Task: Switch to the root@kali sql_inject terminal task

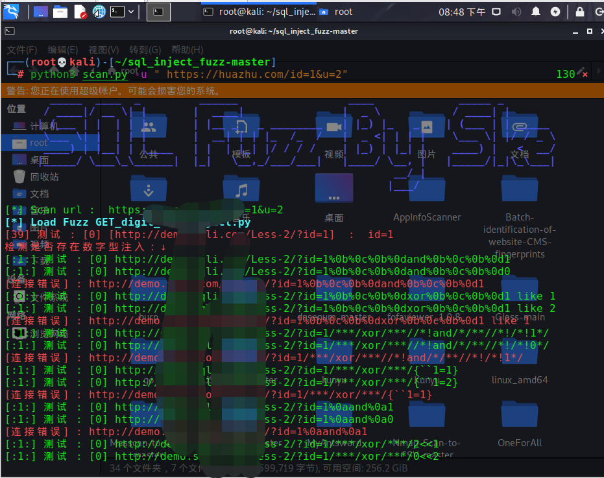Action: click(259, 12)
